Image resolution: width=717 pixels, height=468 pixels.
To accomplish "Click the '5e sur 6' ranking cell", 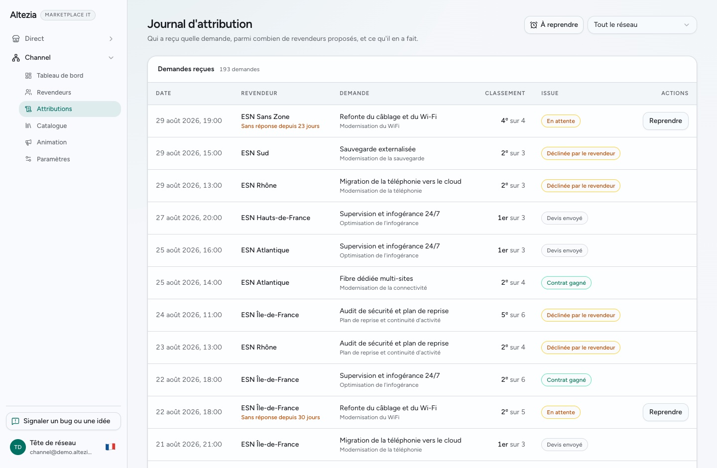I will (513, 315).
